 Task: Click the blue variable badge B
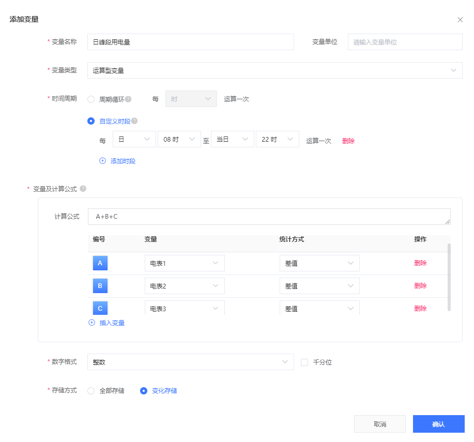100,286
